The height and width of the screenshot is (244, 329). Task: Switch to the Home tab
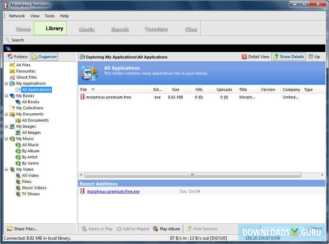point(23,29)
